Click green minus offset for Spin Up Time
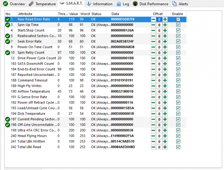 click(x=153, y=25)
